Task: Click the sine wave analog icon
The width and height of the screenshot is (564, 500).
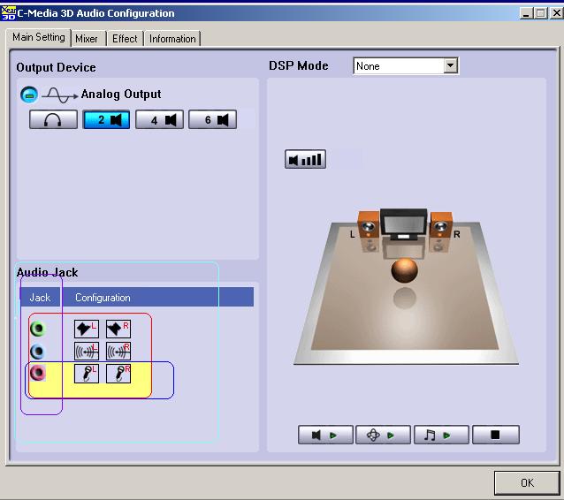Action: [60, 95]
